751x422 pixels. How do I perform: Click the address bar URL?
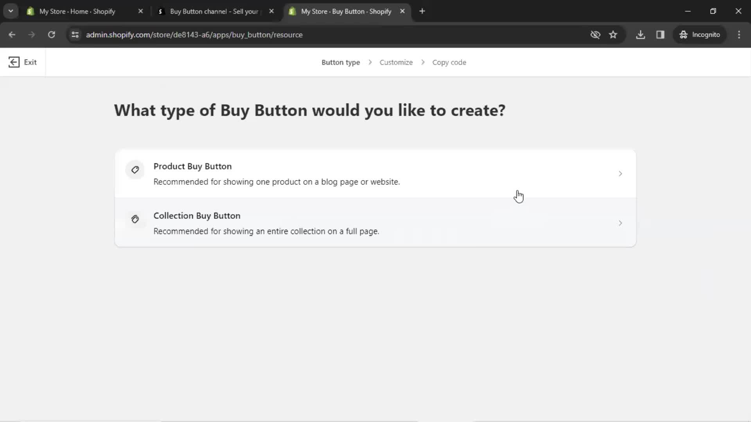[194, 35]
